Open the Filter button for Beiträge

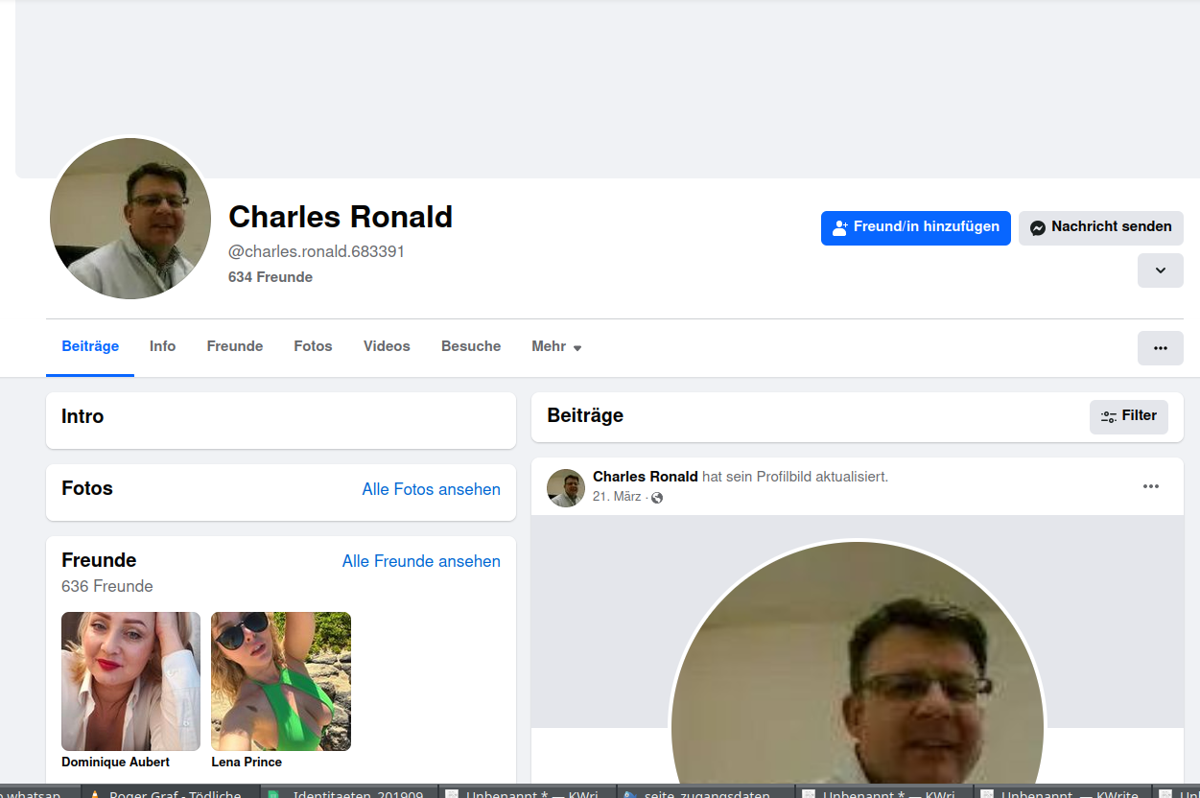point(1129,417)
